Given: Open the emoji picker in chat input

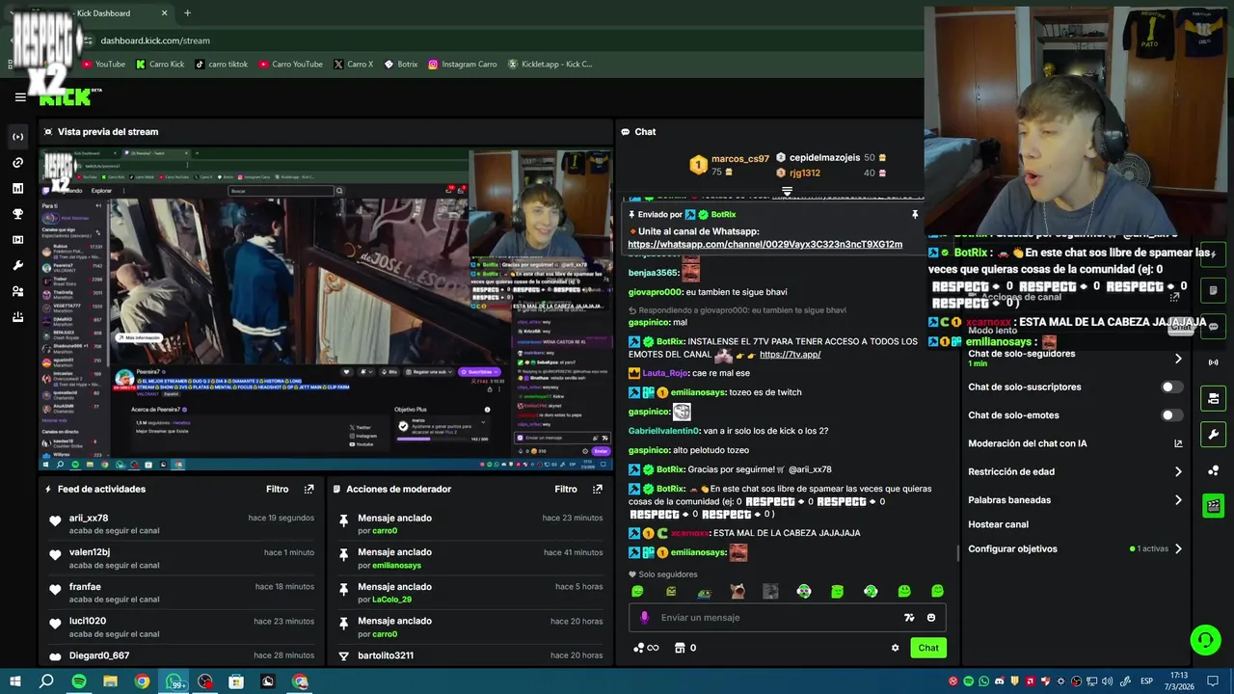Looking at the screenshot, I should click(930, 618).
